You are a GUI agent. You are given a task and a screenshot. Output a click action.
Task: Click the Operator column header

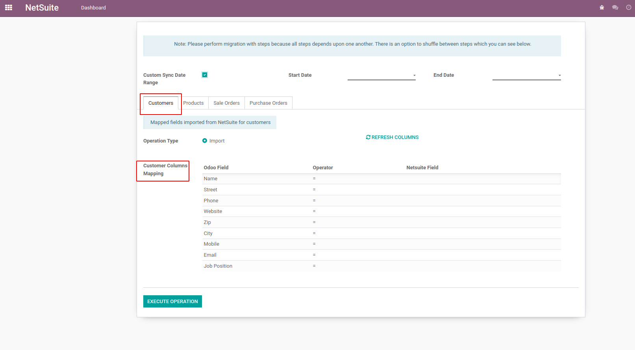[323, 168]
